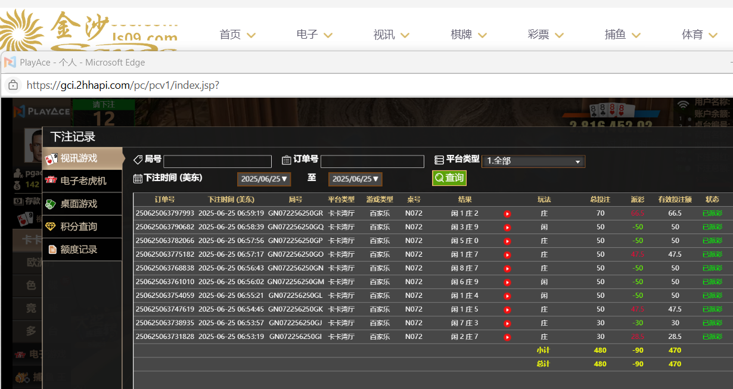
Task: Open the 额度记录 section
Action: point(78,250)
